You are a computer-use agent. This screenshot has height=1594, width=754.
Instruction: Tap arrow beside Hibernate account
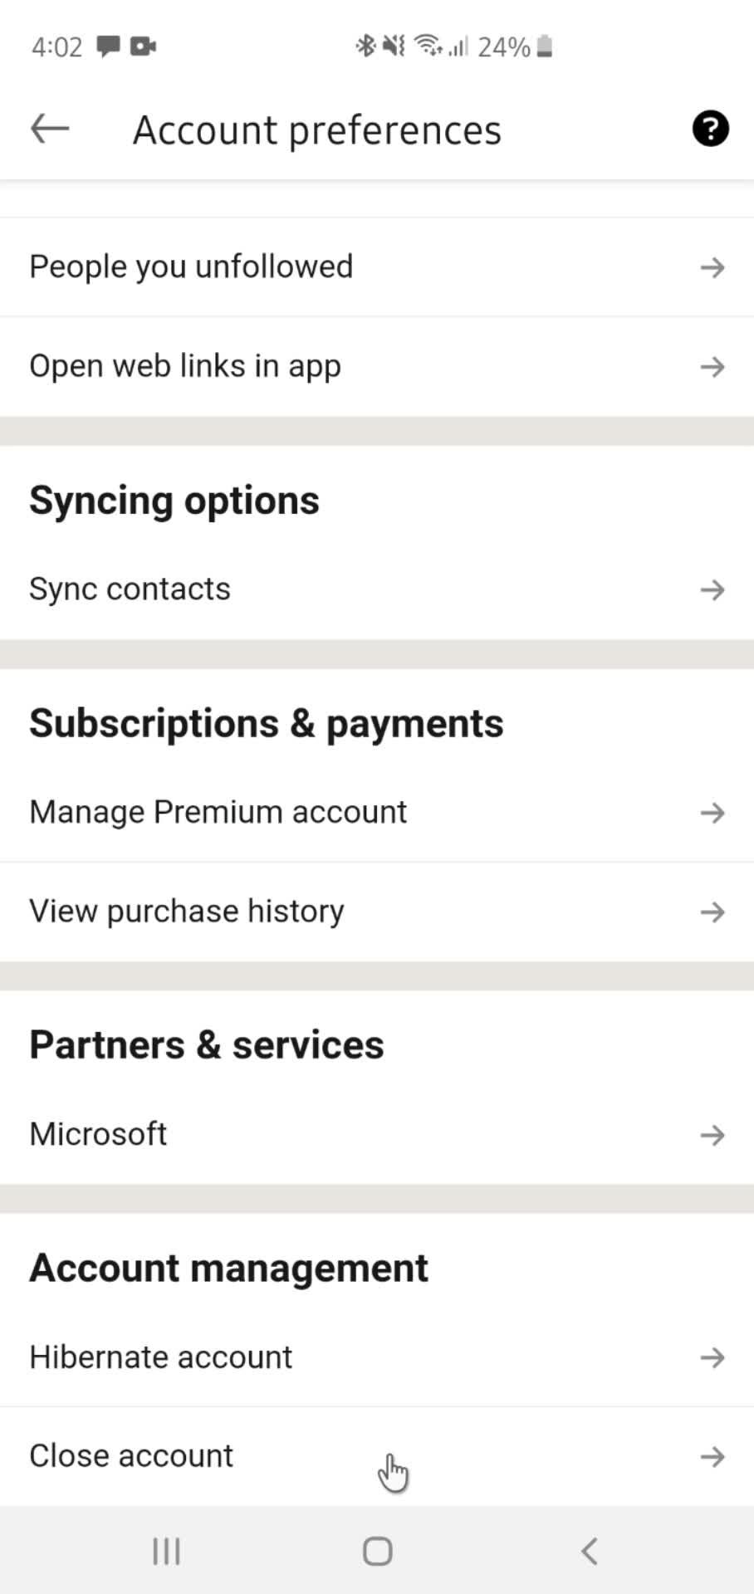(x=712, y=1358)
